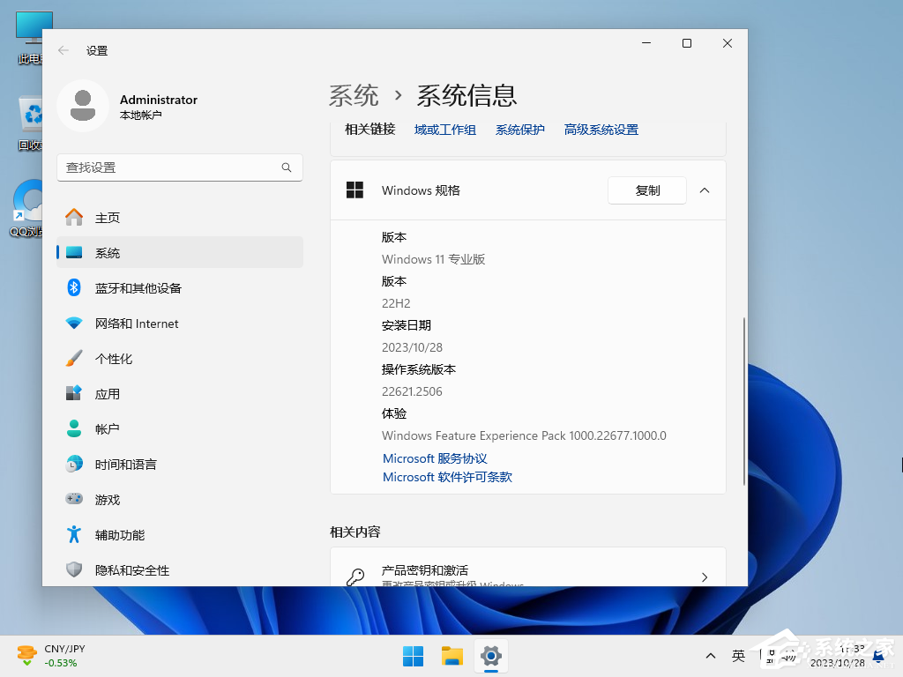Open 蓝牙和其他设备 settings via Bluetooth icon
Image resolution: width=903 pixels, height=677 pixels.
[74, 287]
